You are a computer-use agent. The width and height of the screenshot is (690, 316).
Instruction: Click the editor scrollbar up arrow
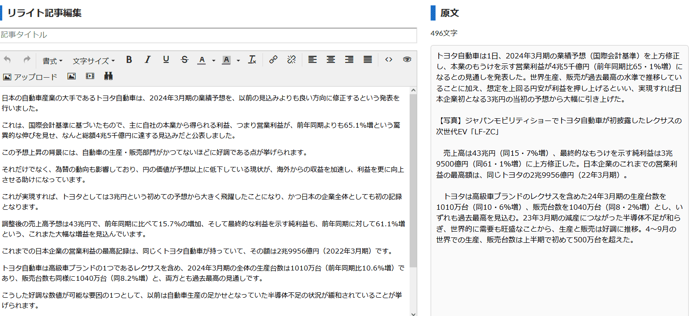coord(413,90)
